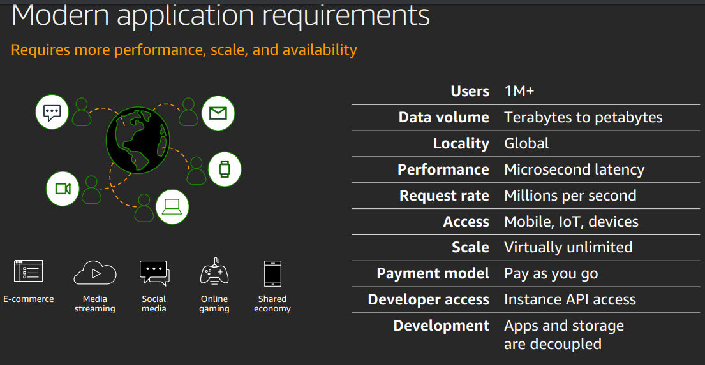Select the 'Mobile, IoT, devices' text
Viewport: 705px width, 365px height.
(571, 222)
